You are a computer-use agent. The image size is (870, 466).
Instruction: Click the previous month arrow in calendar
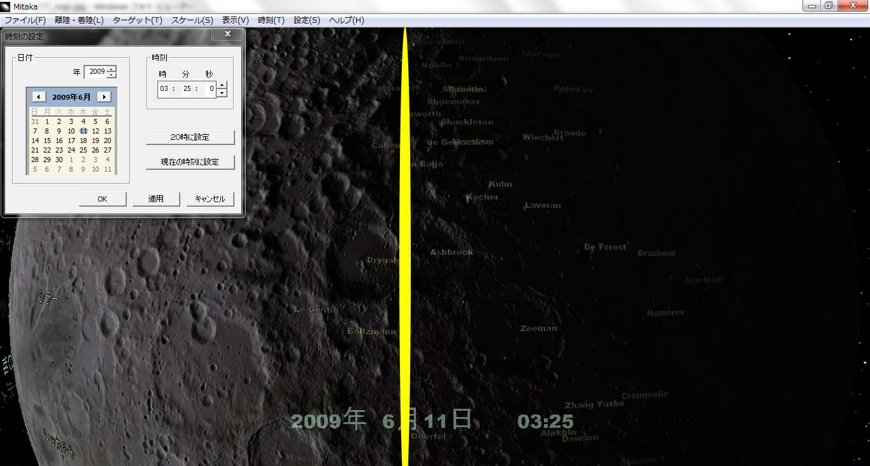click(39, 97)
